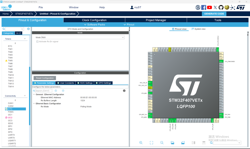
Task: Toggle horizontal split view icon
Action: coord(204,143)
